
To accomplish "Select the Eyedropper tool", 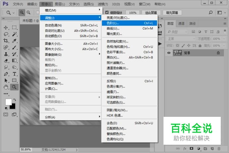I will [x=14, y=41].
